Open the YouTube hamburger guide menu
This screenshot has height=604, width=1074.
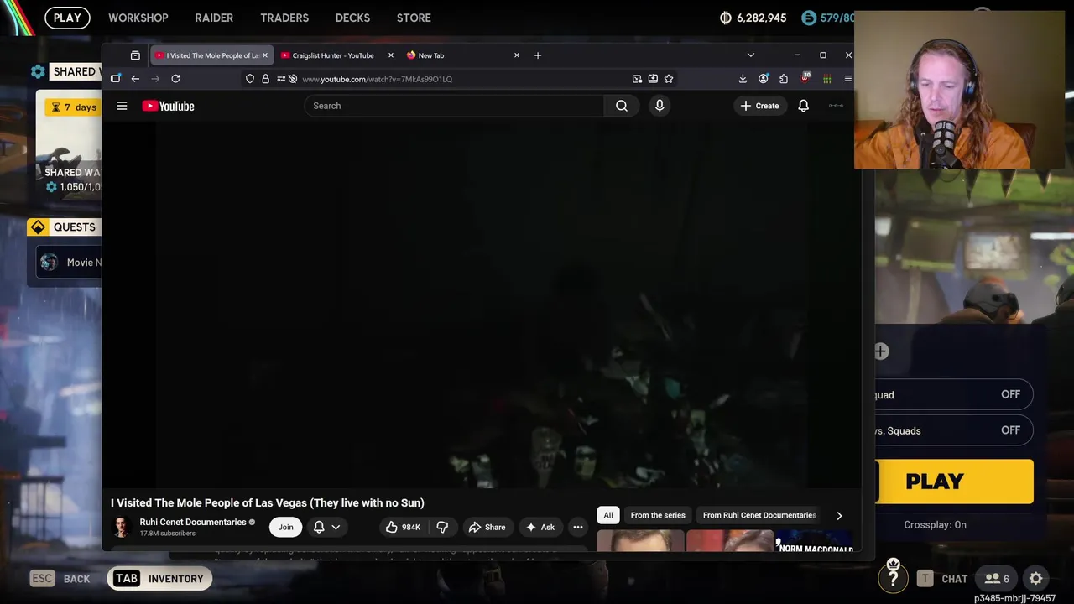tap(122, 106)
